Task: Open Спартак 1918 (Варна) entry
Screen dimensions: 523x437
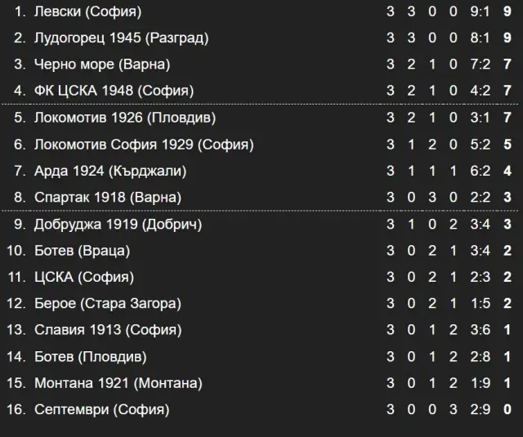Action: [108, 198]
